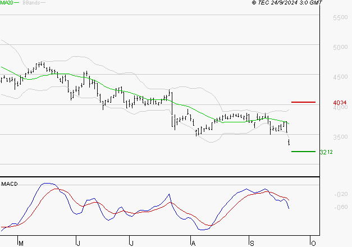Click the 4500 price axis label

coord(340,77)
